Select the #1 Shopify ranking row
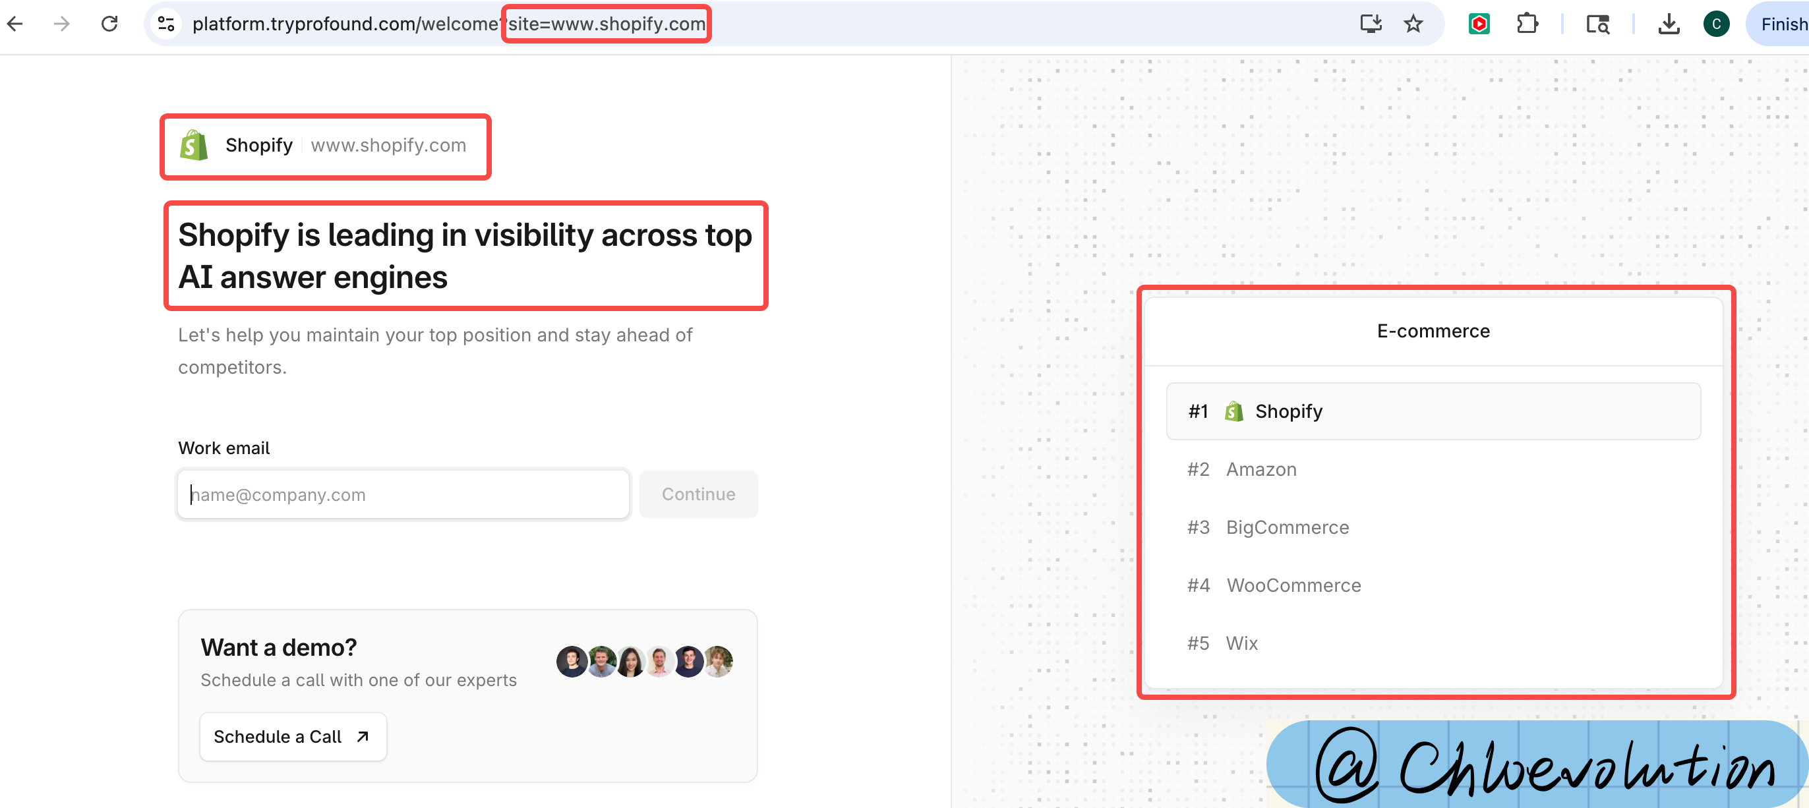 1433,411
